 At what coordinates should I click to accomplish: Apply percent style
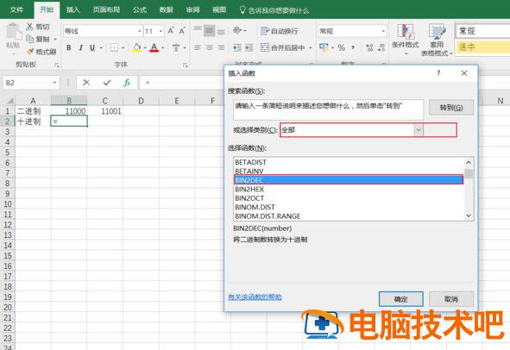point(341,47)
